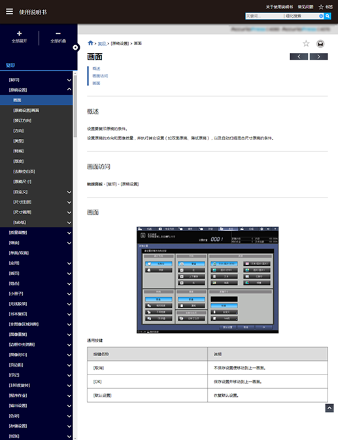Click 常见问题 header link
This screenshot has height=440, width=338.
point(305,7)
